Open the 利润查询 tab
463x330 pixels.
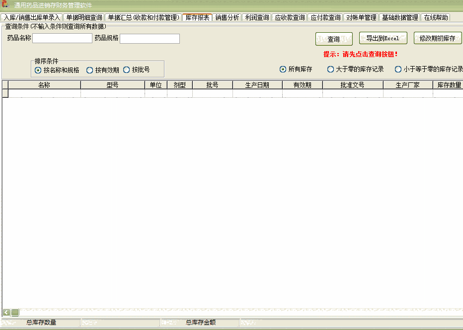[x=257, y=17]
